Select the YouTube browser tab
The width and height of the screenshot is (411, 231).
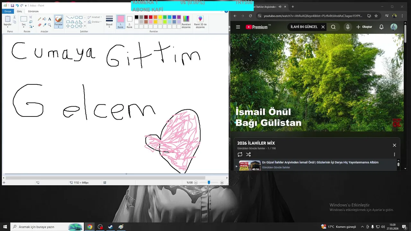[266, 7]
